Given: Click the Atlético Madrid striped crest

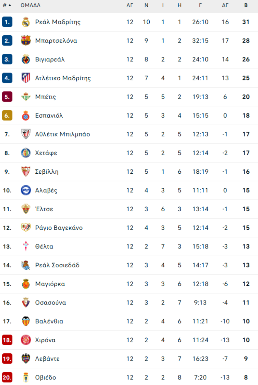Looking at the screenshot, I should tap(26, 78).
